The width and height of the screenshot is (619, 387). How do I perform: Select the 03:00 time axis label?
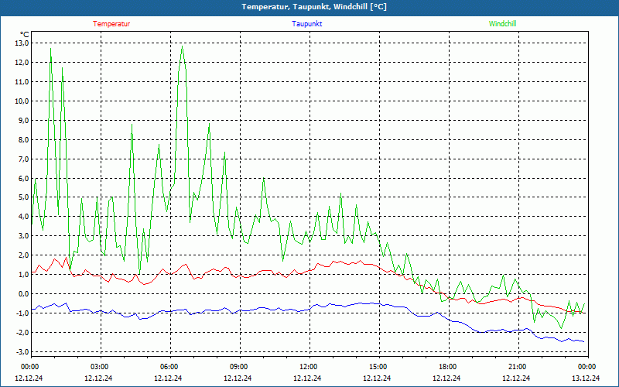pos(100,367)
